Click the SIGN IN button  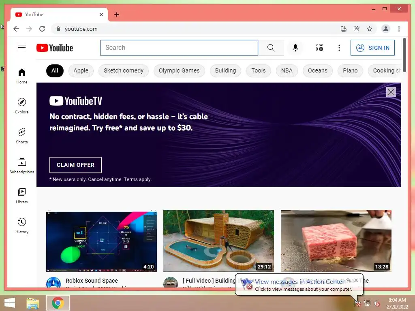point(372,48)
